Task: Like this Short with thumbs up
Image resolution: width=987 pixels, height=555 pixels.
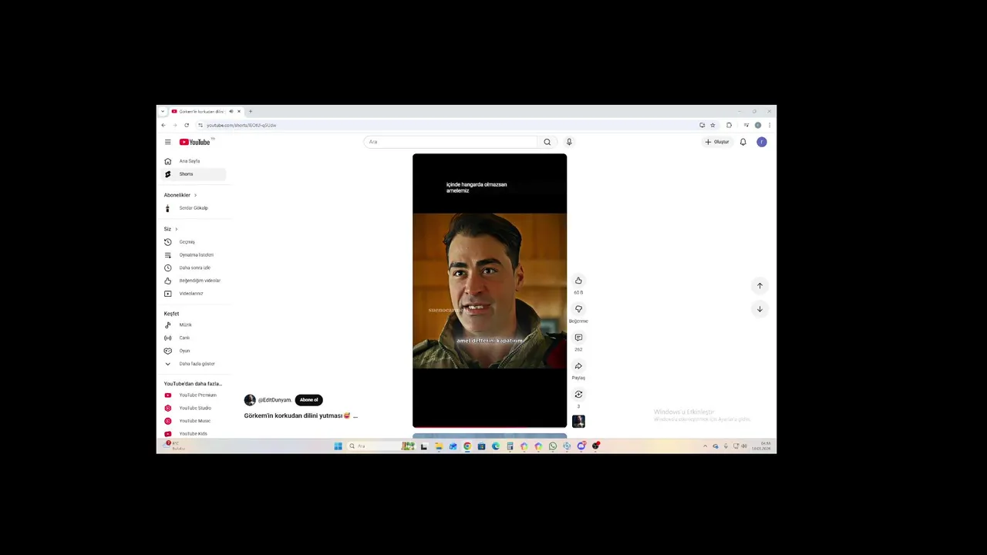Action: (x=578, y=281)
